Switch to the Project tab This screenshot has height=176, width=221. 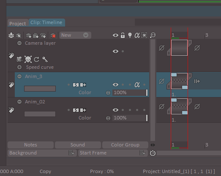[18, 23]
